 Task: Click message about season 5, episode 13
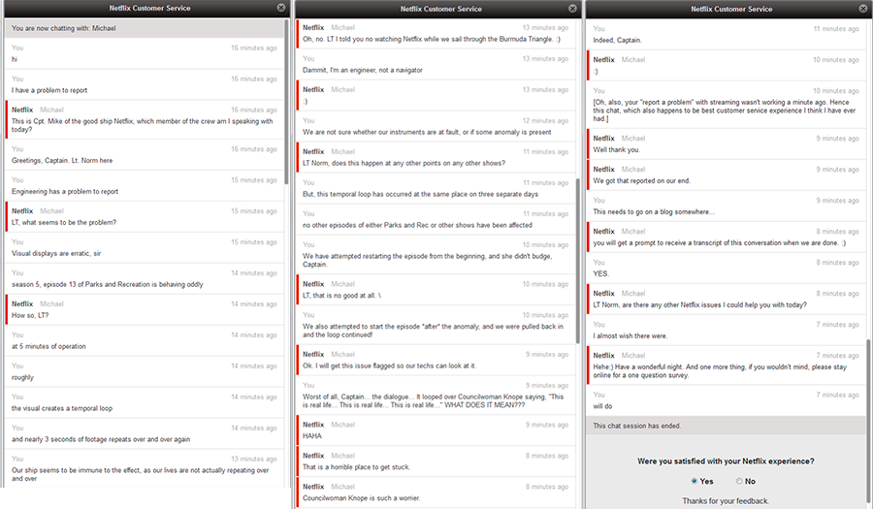click(x=108, y=284)
